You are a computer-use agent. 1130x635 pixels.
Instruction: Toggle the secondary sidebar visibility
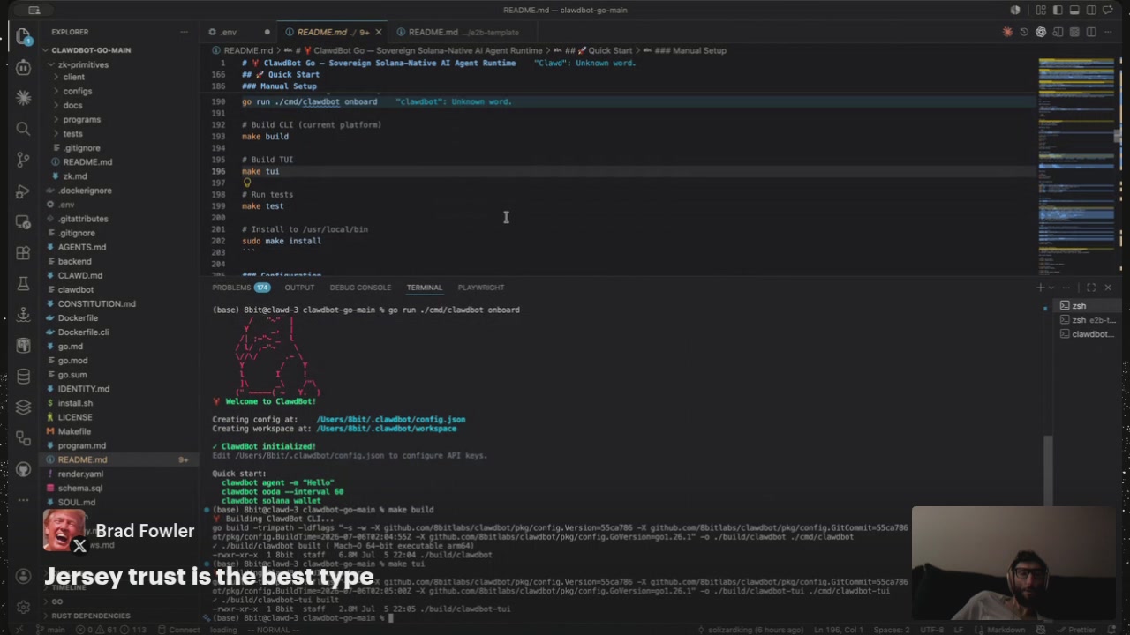(x=1091, y=11)
